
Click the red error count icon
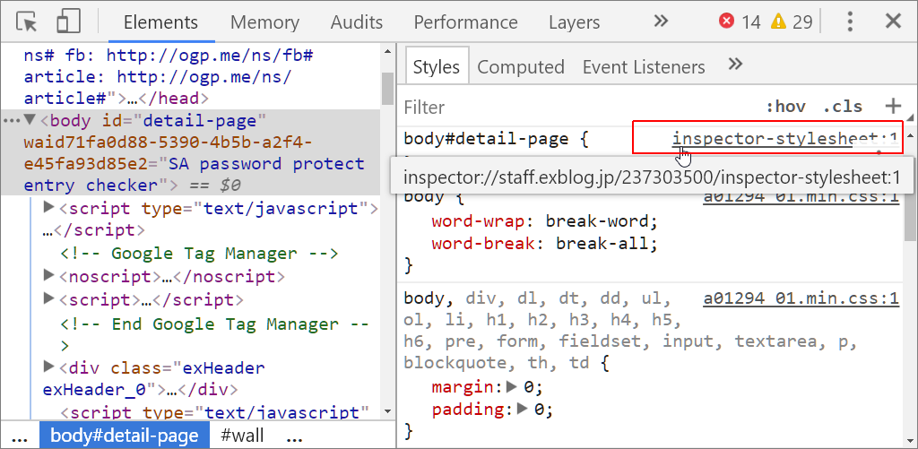point(726,22)
